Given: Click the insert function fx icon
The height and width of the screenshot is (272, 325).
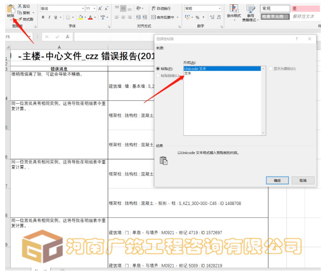Looking at the screenshot, I should 68,37.
